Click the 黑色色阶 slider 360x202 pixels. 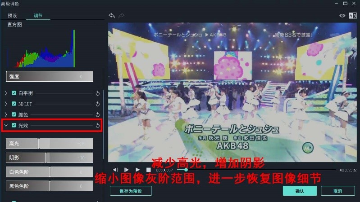pyautogui.click(x=50, y=186)
